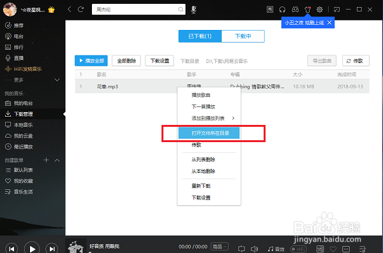Viewport: 383px width, 253px height.
Task: Click 全部删除 button
Action: [126, 61]
